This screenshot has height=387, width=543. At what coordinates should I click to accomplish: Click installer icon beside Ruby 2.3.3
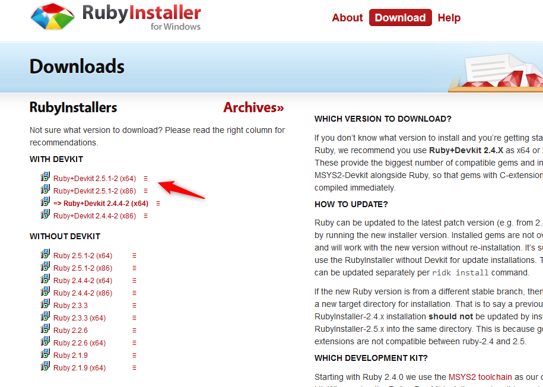(x=45, y=304)
